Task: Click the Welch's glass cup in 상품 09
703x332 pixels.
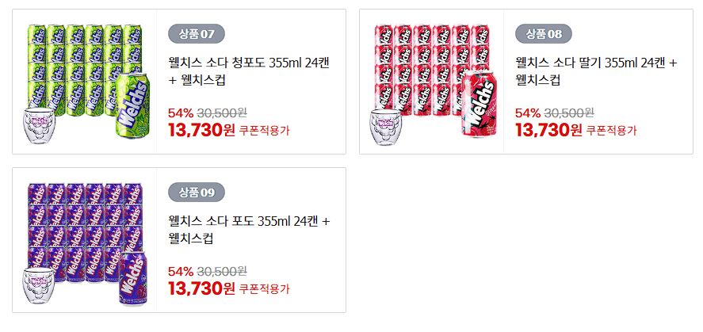Action: (x=39, y=285)
